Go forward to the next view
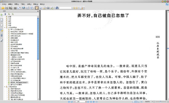Viewport: 169px width, 103px height. (97, 102)
